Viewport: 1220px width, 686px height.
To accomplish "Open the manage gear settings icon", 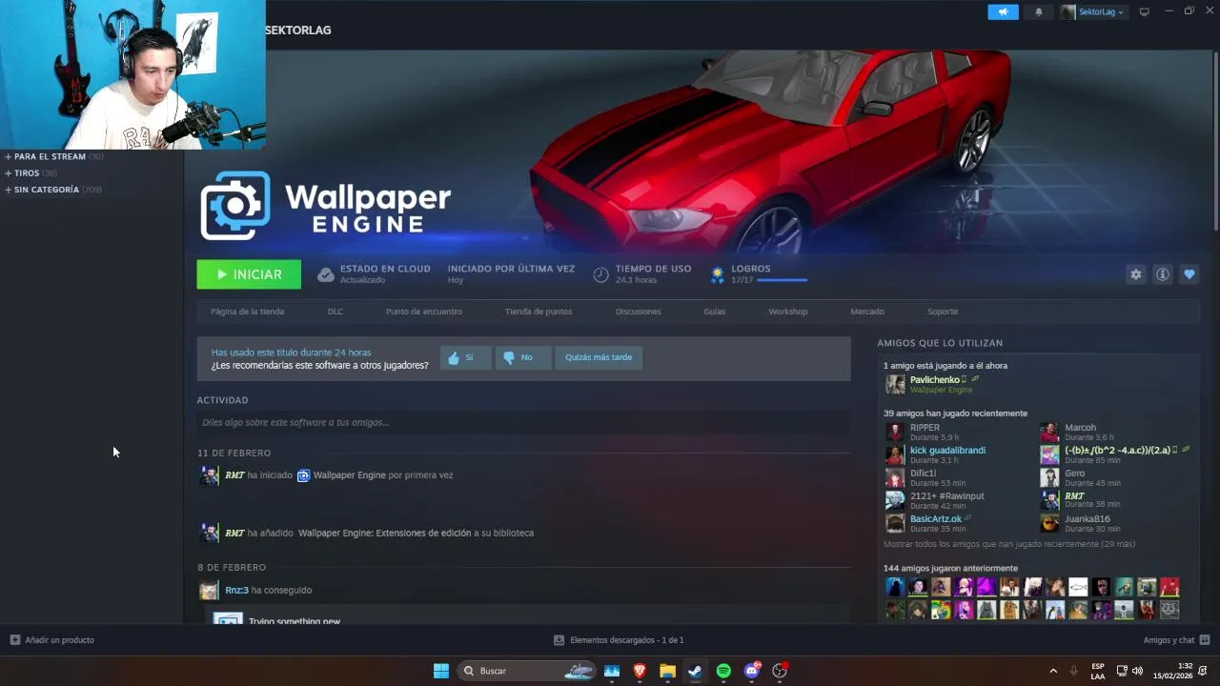I will point(1135,274).
